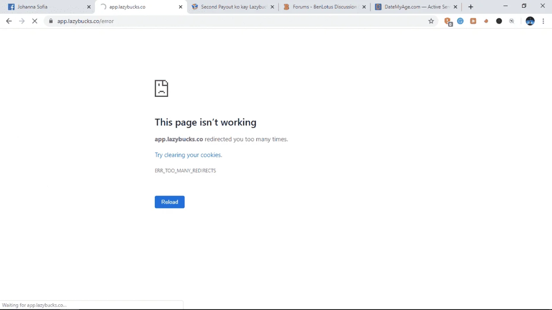Open a new browser tab
Image resolution: width=552 pixels, height=310 pixels.
470,7
